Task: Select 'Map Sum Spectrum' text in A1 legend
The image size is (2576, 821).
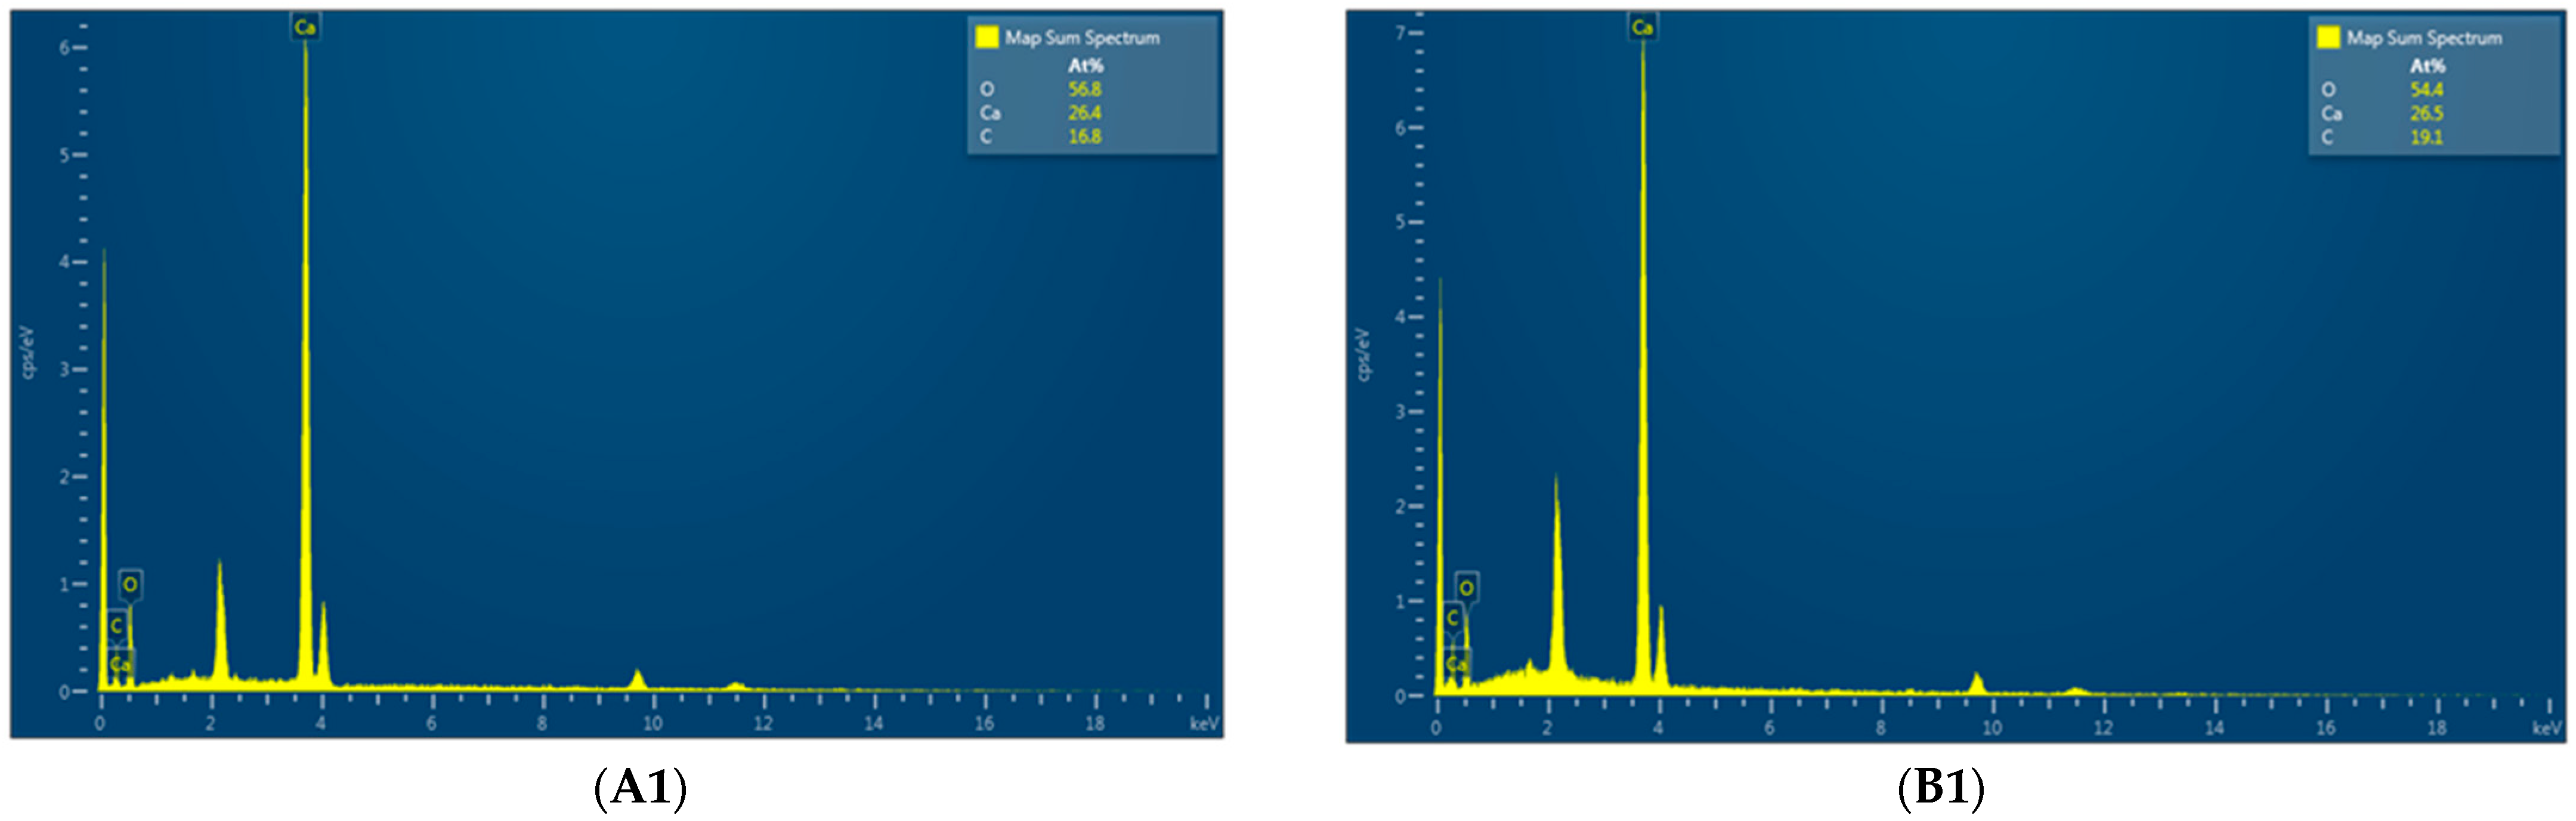Action: (1082, 38)
